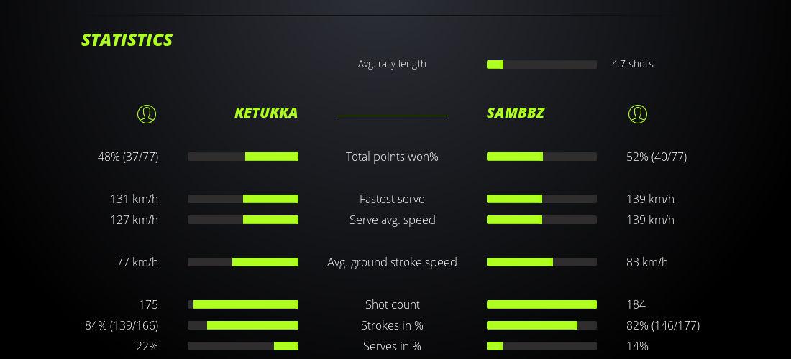Click the Fastest serve label
The image size is (791, 359).
coord(392,199)
